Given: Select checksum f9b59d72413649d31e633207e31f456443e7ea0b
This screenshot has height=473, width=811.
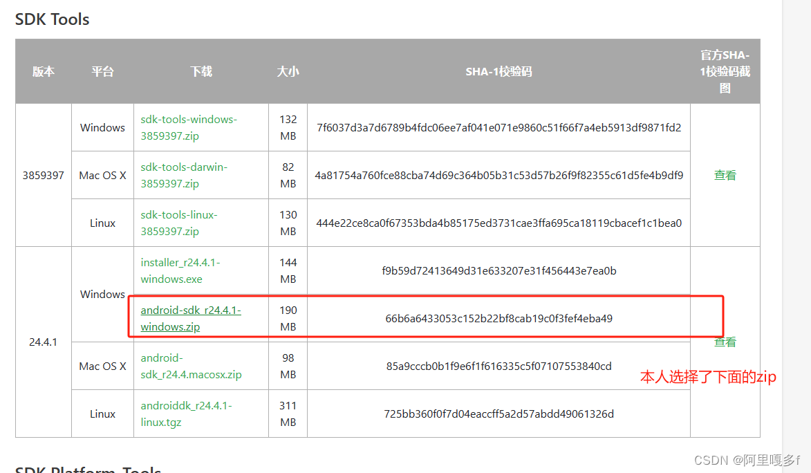Looking at the screenshot, I should pyautogui.click(x=498, y=270).
